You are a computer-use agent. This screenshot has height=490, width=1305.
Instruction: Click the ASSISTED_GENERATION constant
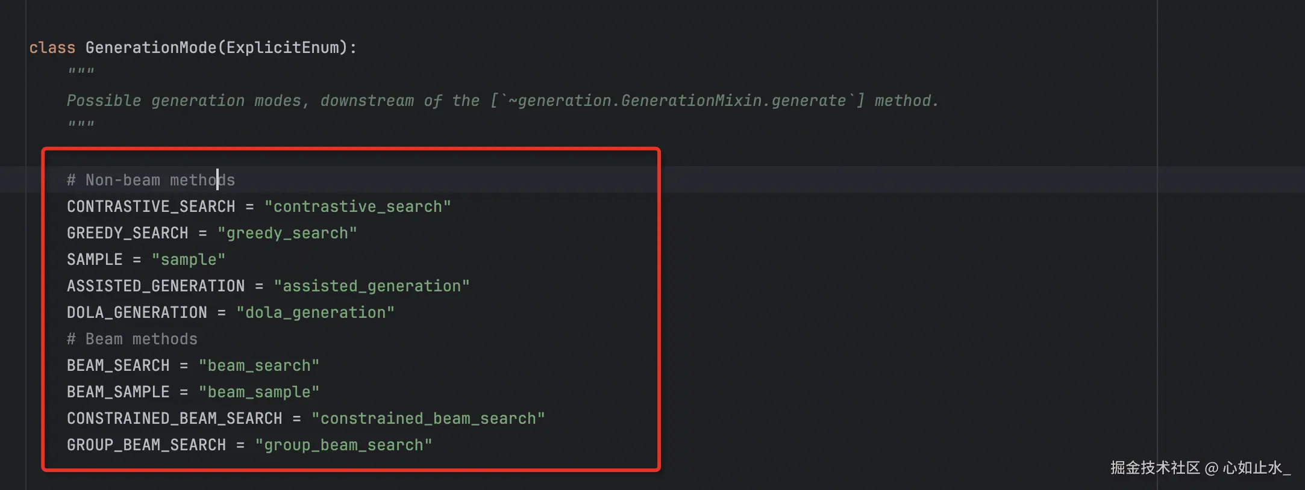tap(155, 286)
